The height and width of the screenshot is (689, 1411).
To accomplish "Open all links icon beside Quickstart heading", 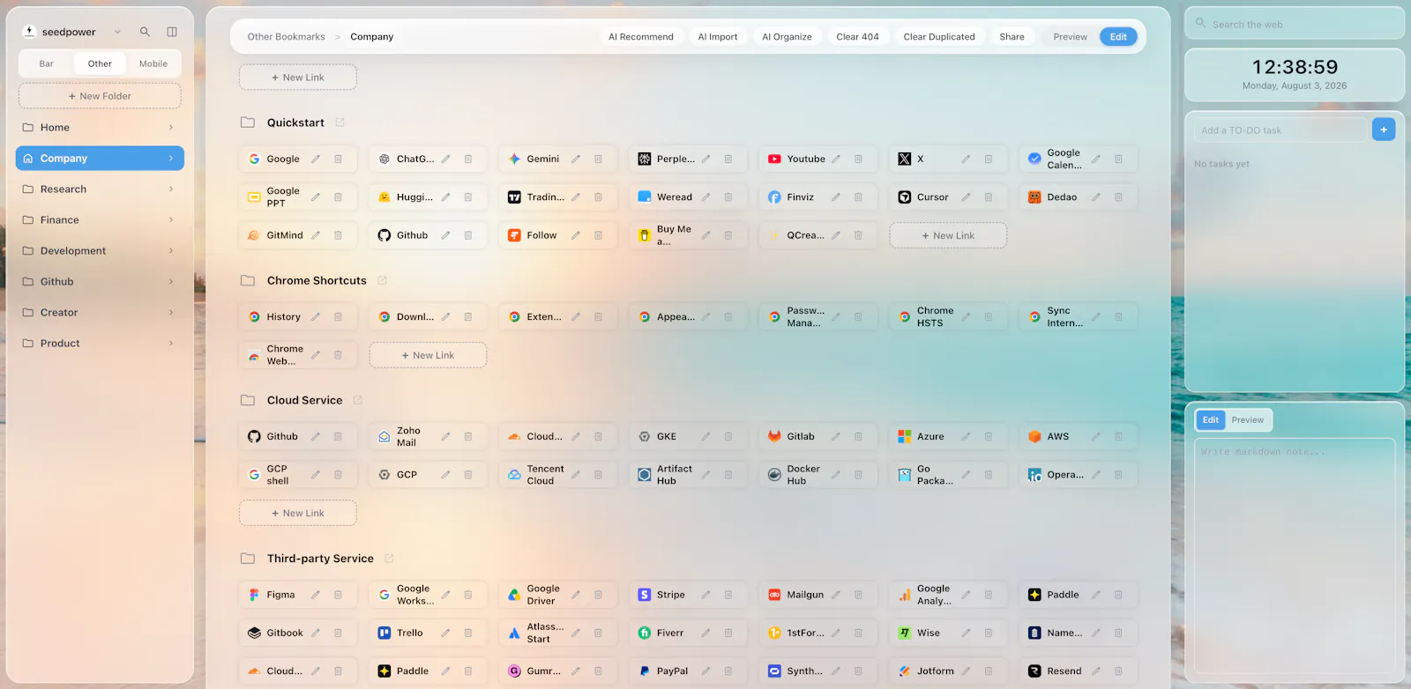I will [340, 122].
